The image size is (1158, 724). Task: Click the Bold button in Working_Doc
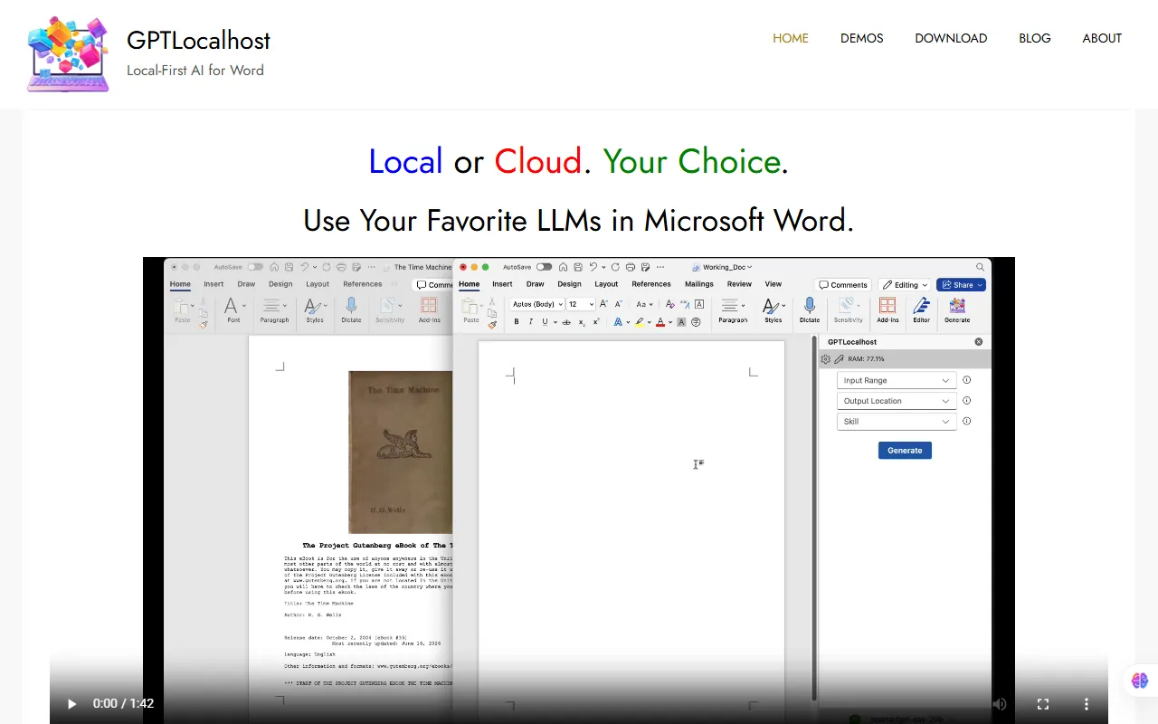[517, 321]
